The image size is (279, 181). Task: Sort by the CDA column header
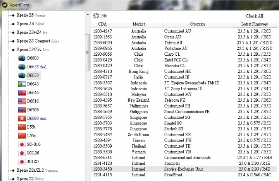(102, 24)
